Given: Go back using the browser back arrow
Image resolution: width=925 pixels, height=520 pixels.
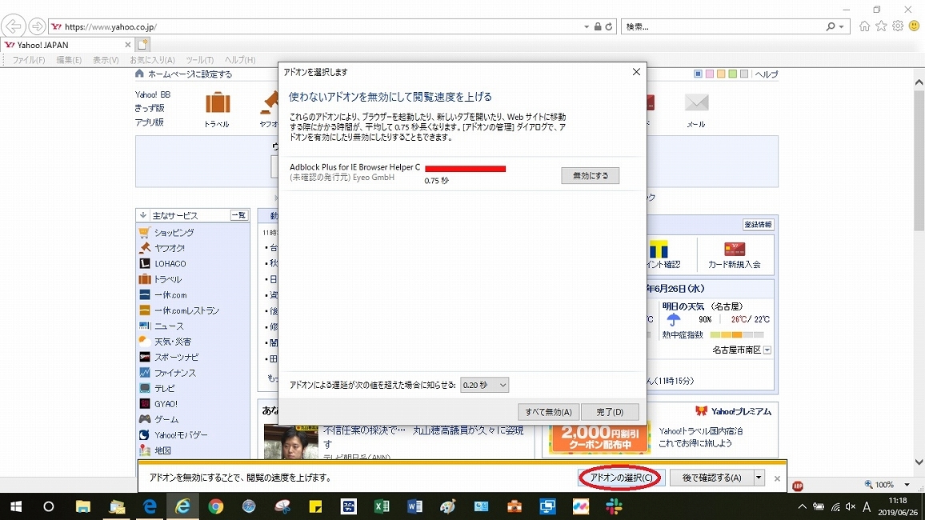Looking at the screenshot, I should pyautogui.click(x=12, y=26).
